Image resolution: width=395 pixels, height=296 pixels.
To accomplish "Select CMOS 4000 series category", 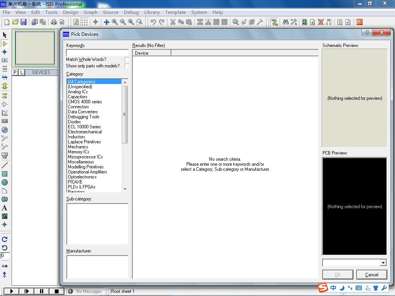I will (x=85, y=102).
